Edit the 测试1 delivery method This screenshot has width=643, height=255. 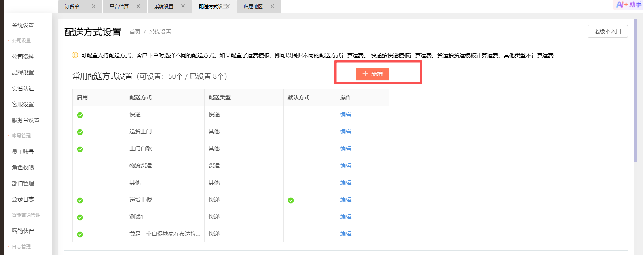coord(346,217)
